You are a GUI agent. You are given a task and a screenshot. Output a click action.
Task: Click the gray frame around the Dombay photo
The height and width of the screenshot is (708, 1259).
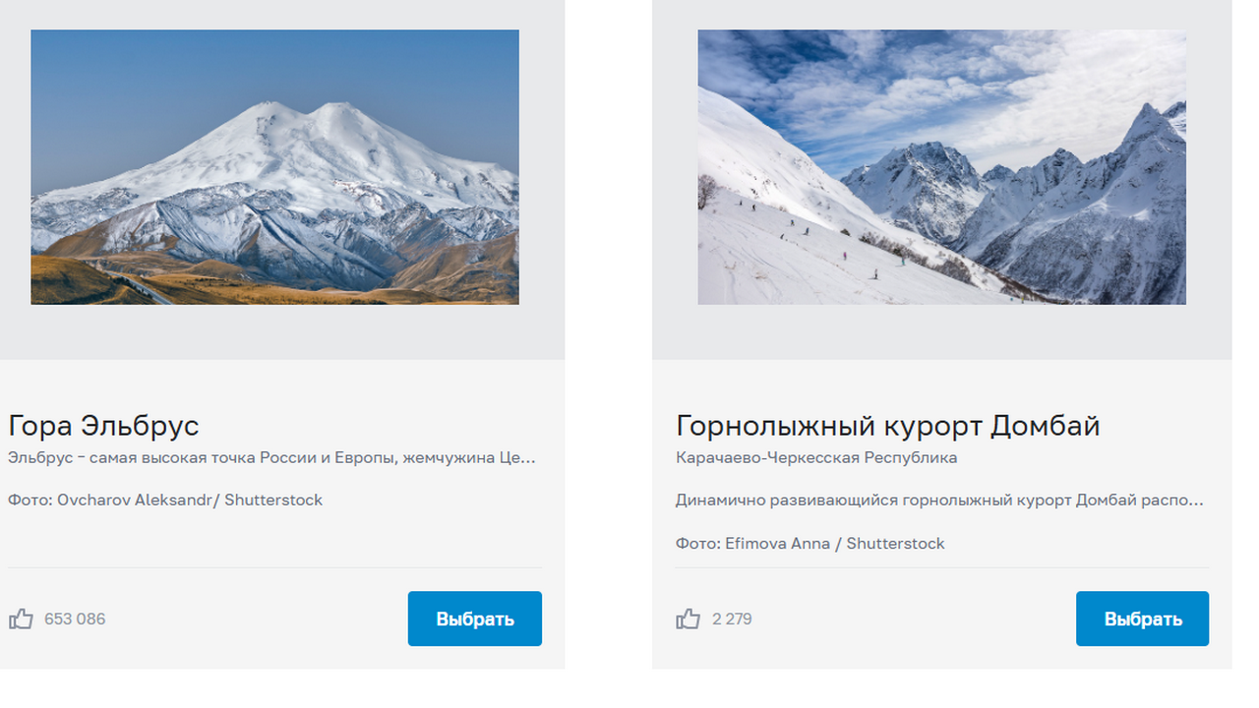point(941,332)
